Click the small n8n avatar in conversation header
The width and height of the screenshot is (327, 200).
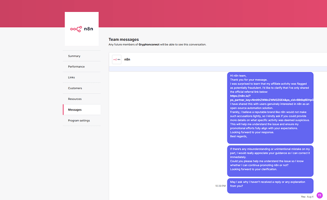coord(117,59)
